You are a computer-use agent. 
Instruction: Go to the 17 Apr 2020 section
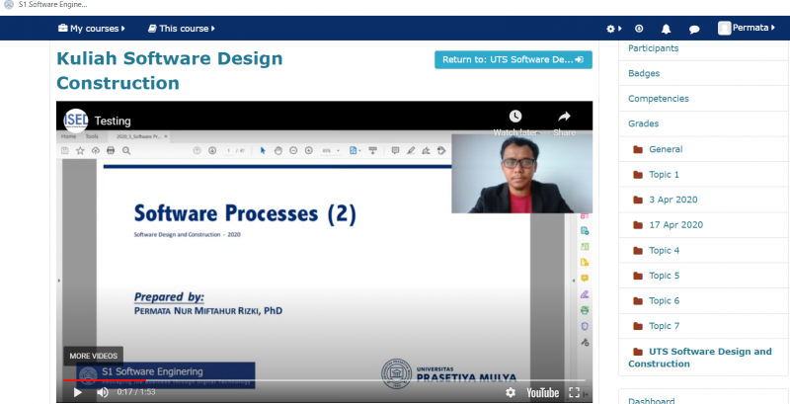click(x=675, y=225)
